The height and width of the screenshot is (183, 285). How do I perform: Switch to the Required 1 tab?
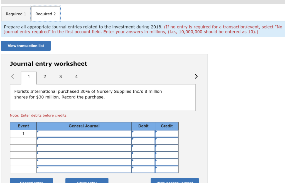point(16,14)
